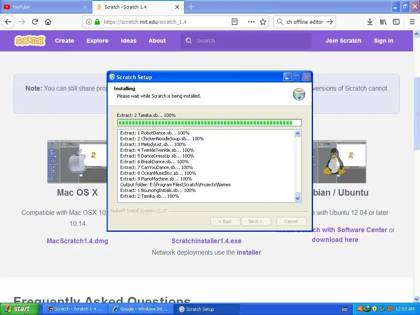
Task: Open About in Scratch navigation
Action: coord(157,41)
